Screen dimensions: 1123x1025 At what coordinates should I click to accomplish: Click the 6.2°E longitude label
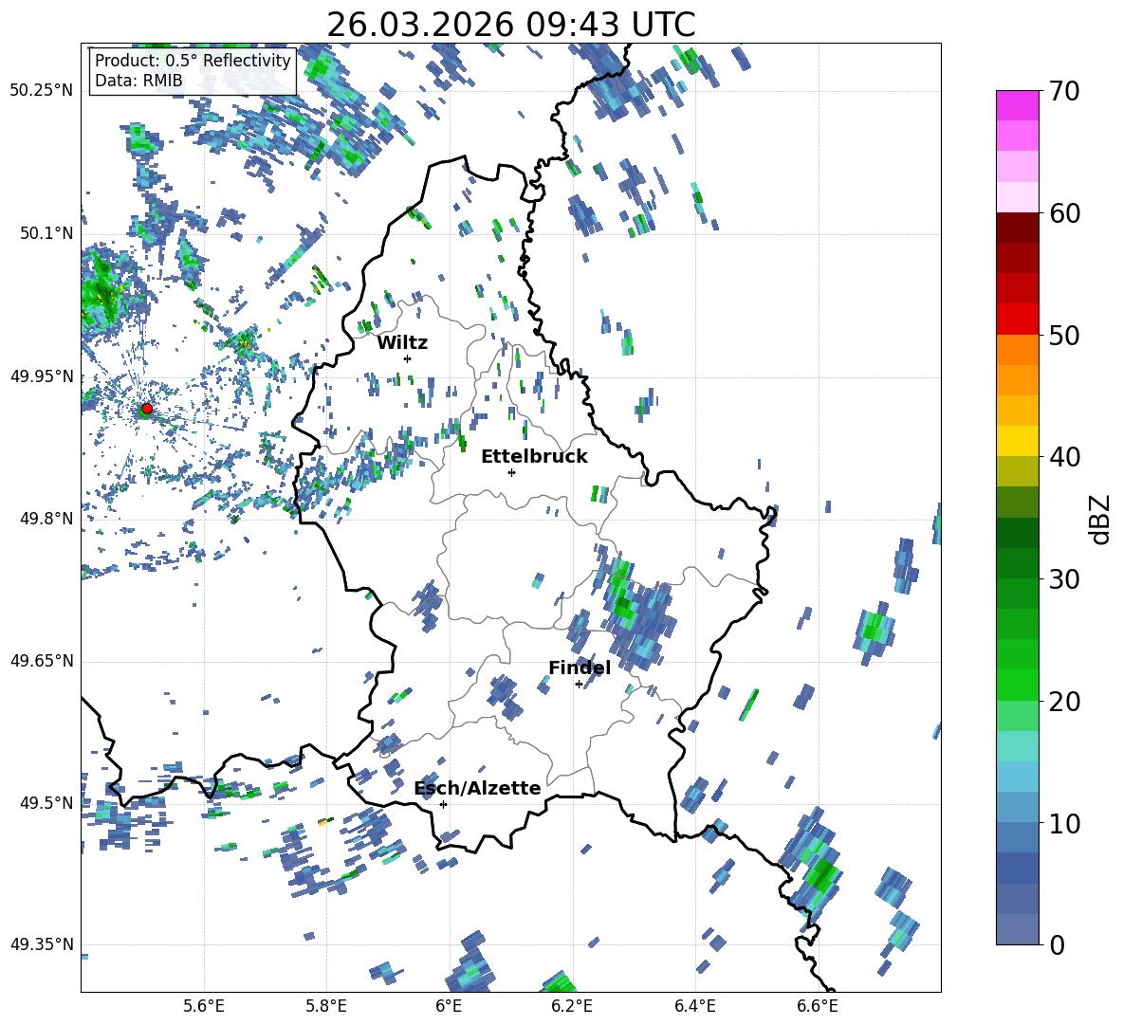click(x=572, y=1006)
